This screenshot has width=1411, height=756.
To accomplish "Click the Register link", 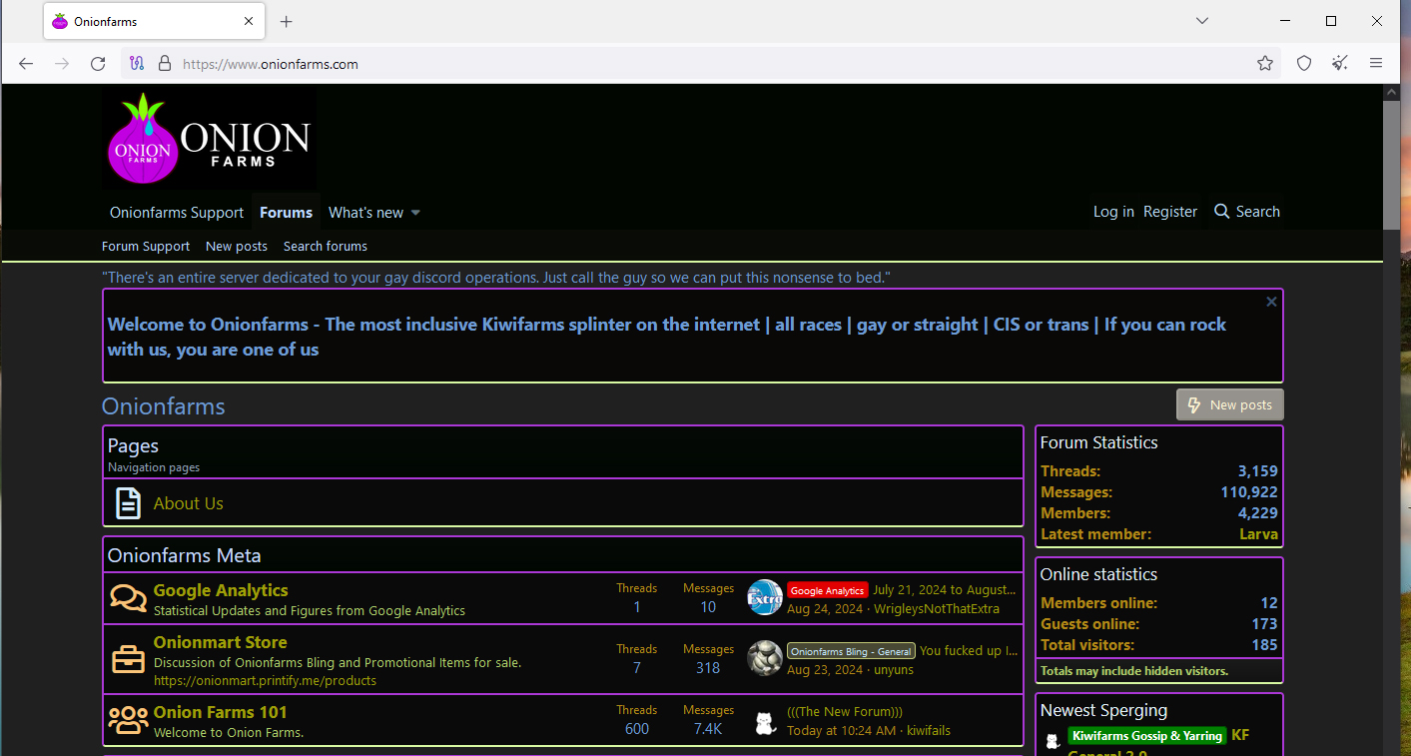I will [x=1170, y=212].
